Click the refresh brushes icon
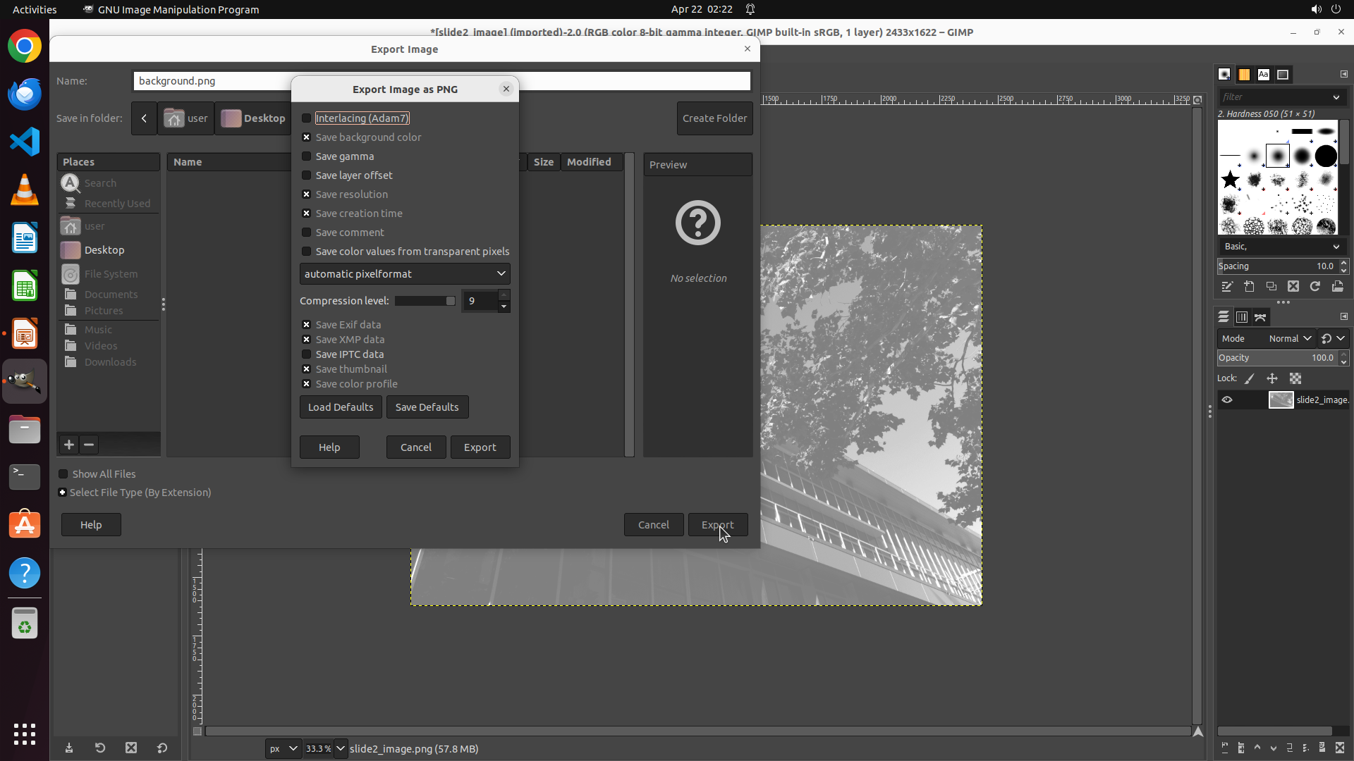Screen dimensions: 1354x761 pyautogui.click(x=1315, y=287)
